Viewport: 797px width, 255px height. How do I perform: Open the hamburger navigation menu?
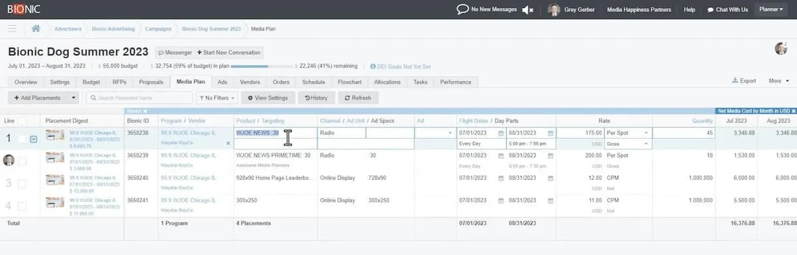tap(12, 29)
